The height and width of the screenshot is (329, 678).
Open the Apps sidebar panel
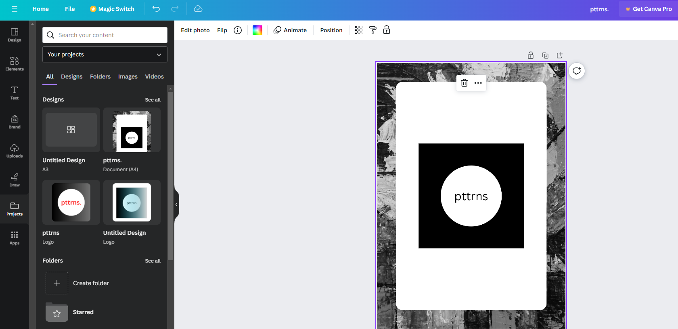coord(15,238)
